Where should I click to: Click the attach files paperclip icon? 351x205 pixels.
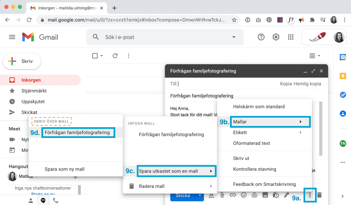coord(222,195)
